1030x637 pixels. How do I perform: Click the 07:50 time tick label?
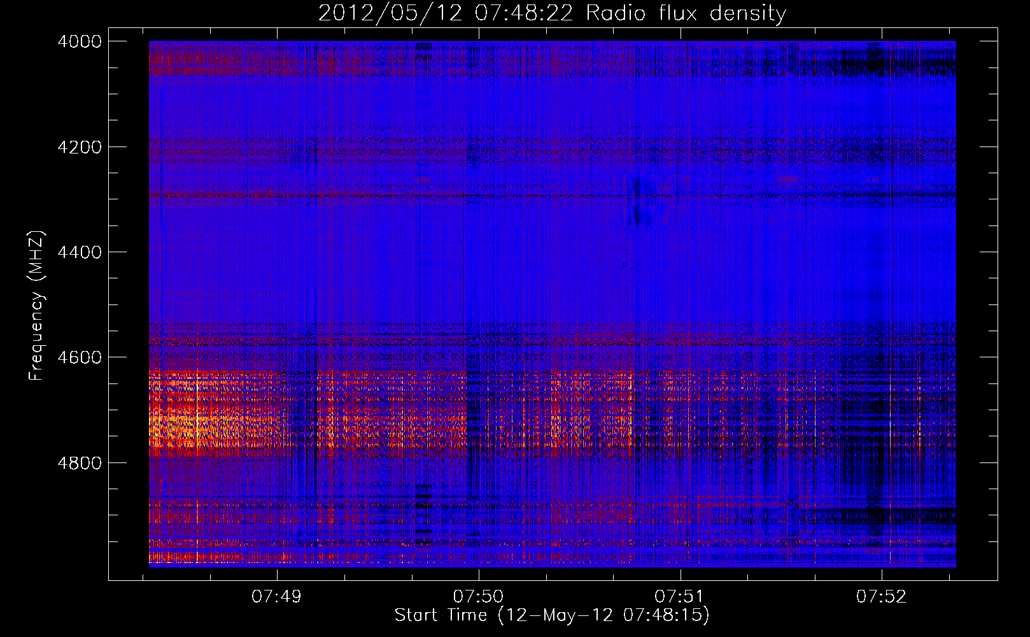[x=478, y=597]
